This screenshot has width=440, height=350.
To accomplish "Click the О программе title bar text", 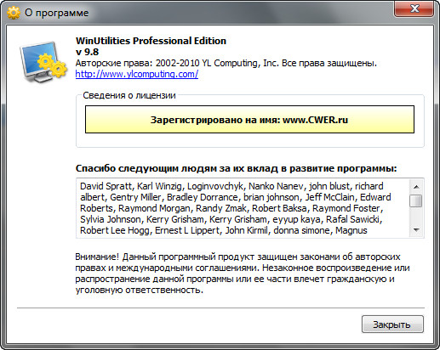I will 56,13.
